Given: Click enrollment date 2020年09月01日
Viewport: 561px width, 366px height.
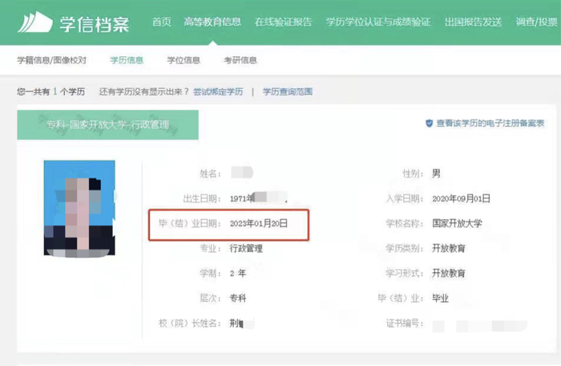Looking at the screenshot, I should point(461,198).
